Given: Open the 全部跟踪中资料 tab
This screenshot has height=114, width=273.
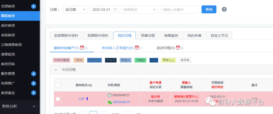Looking at the screenshot, I should [x=66, y=36].
